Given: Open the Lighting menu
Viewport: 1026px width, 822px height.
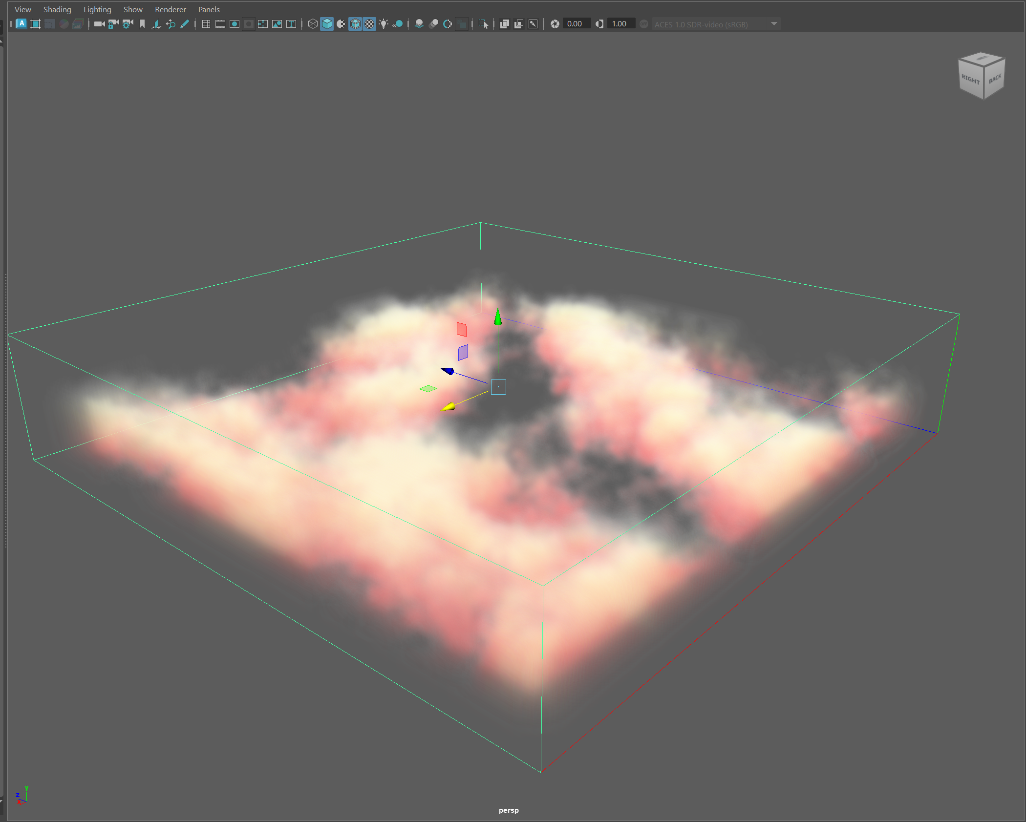Looking at the screenshot, I should tap(97, 9).
